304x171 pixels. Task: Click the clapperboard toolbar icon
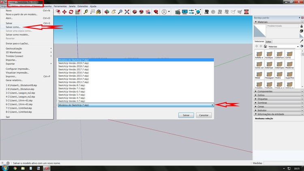pos(178,12)
